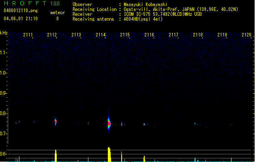The height and width of the screenshot is (162, 255).
Task: Click the strongest meteor echo just after 2114
Action: coord(109,124)
